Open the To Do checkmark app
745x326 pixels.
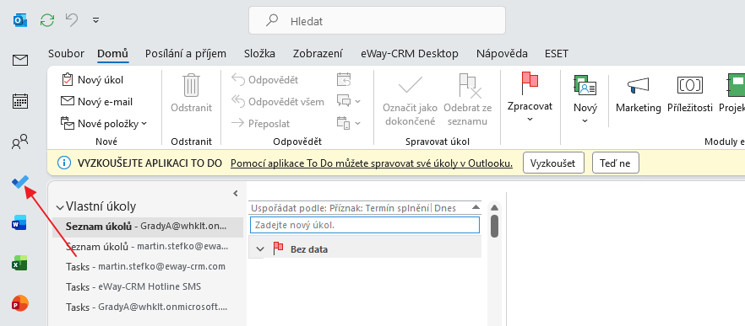20,182
